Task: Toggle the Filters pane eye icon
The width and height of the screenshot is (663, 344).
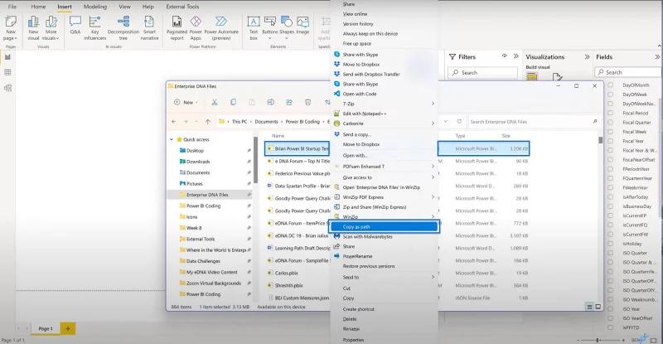Action: pyautogui.click(x=505, y=56)
